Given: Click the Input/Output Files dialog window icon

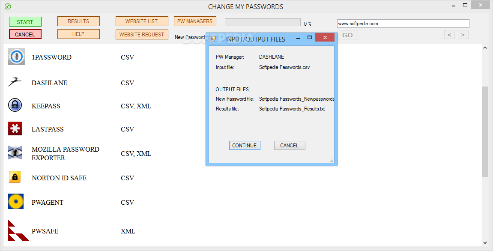Looking at the screenshot, I should click(213, 39).
